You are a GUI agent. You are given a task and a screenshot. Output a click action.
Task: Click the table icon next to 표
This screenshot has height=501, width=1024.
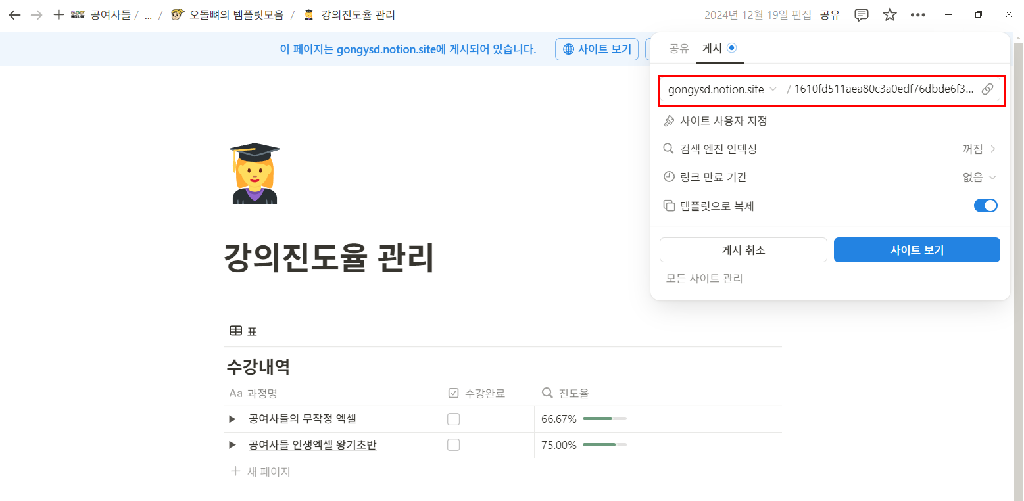[235, 330]
